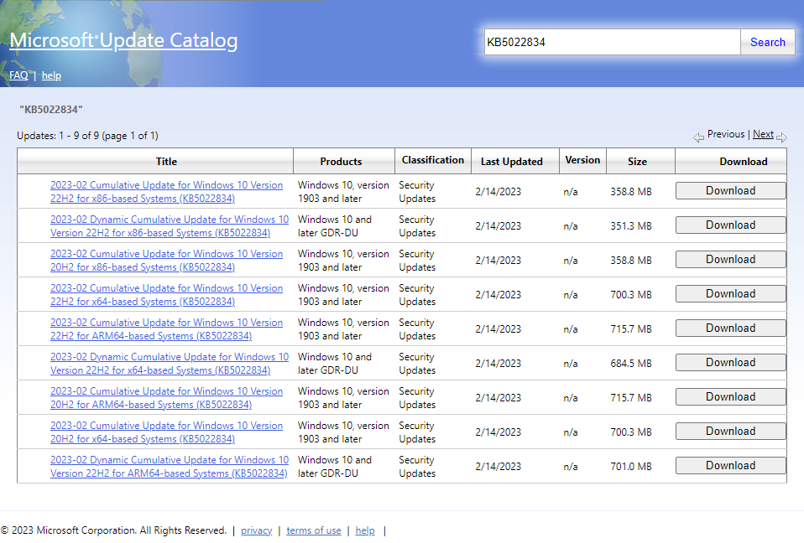Open Dynamic Cumulative Update 22H2 x64 link
This screenshot has height=543, width=804.
[170, 364]
